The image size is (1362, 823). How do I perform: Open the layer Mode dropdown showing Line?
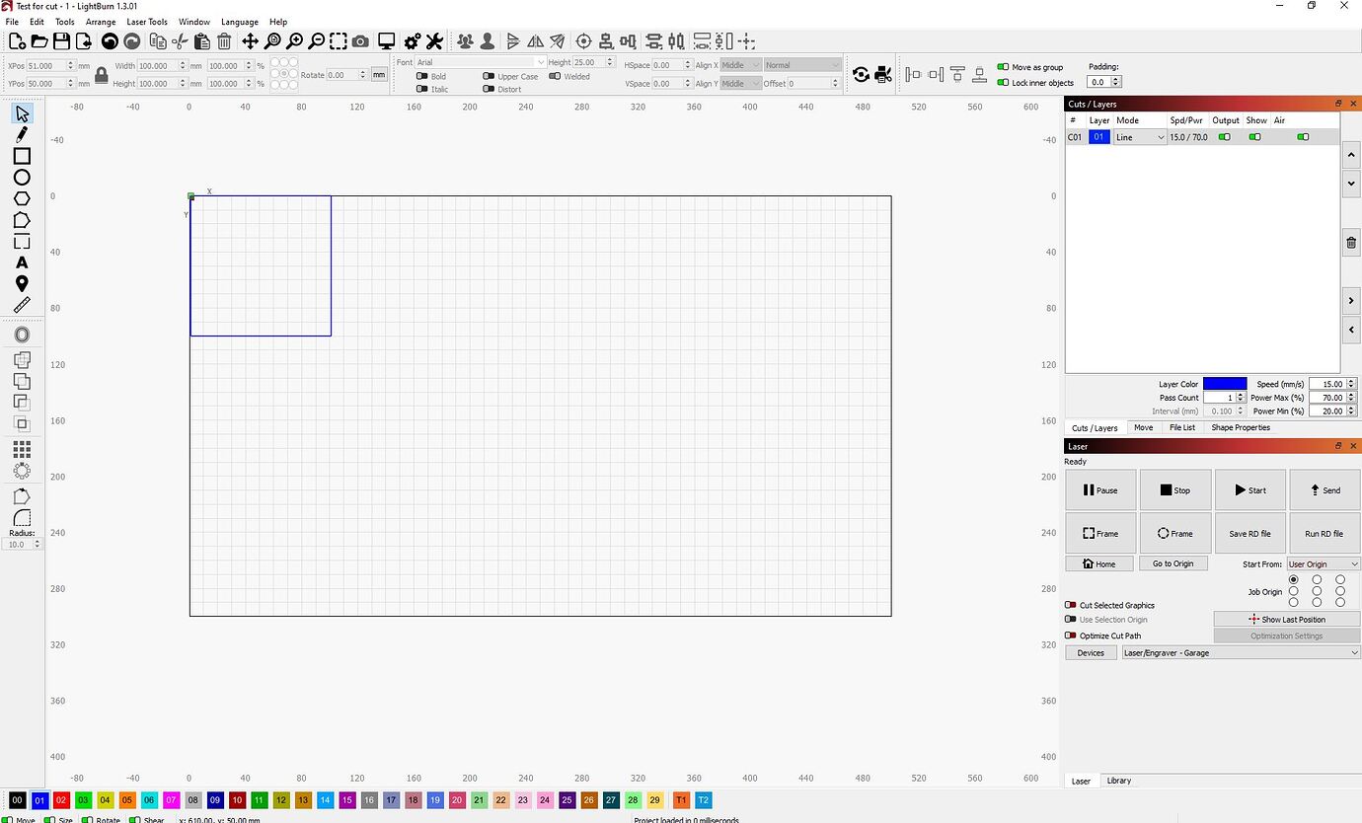tap(1140, 137)
